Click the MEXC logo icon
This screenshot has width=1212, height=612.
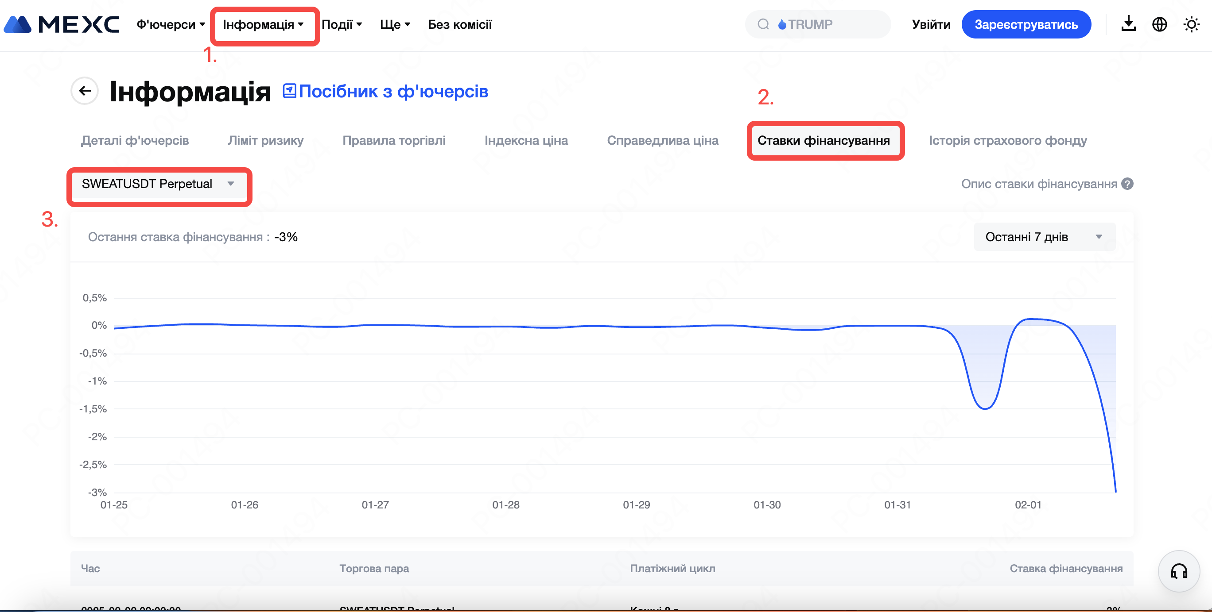pyautogui.click(x=18, y=24)
